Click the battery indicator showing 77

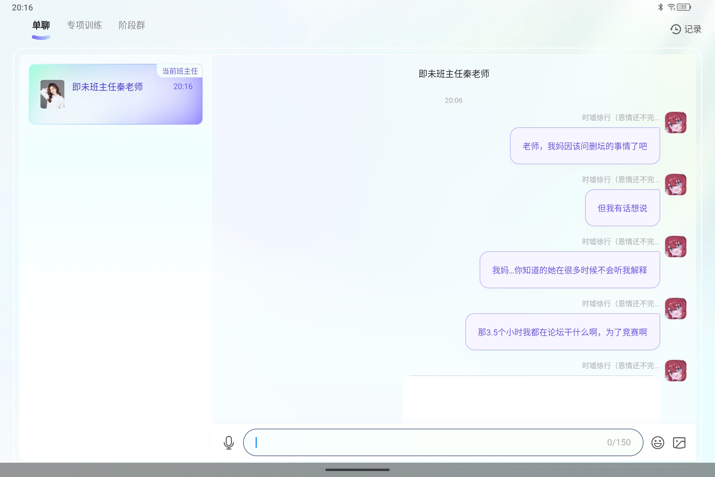point(683,7)
